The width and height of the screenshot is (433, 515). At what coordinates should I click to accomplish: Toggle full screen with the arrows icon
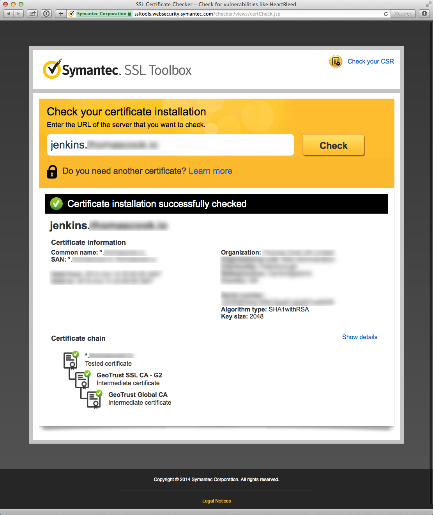pyautogui.click(x=428, y=4)
